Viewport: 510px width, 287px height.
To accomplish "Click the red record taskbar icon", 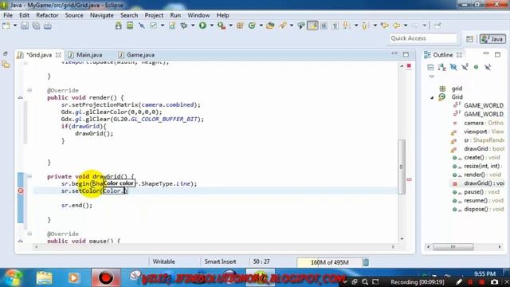I will [x=106, y=278].
